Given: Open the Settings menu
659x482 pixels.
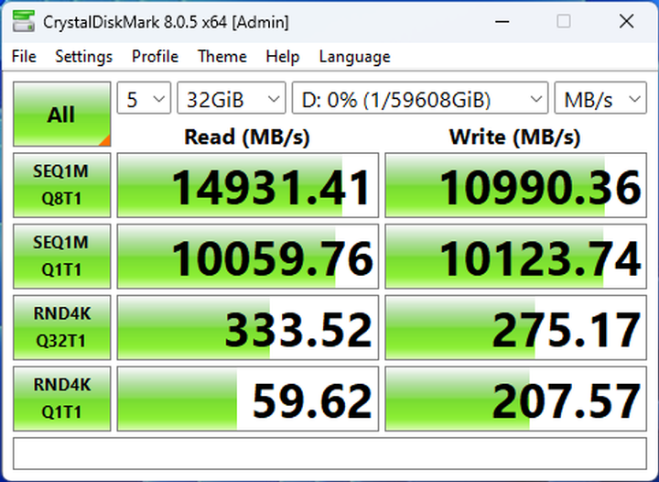Looking at the screenshot, I should tap(83, 57).
